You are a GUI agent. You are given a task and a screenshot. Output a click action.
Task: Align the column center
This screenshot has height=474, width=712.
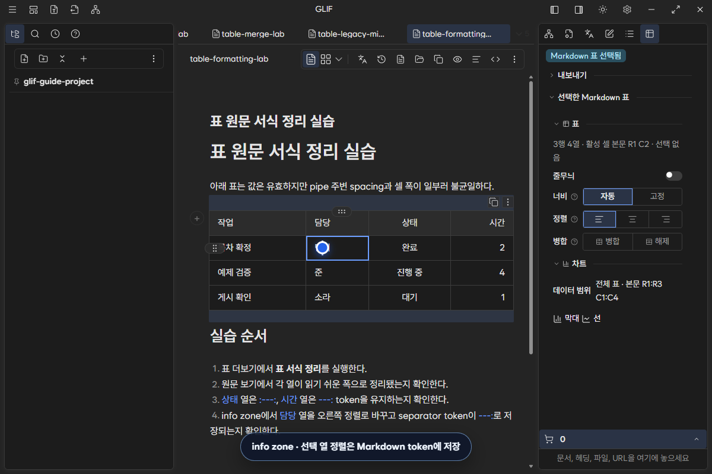632,219
